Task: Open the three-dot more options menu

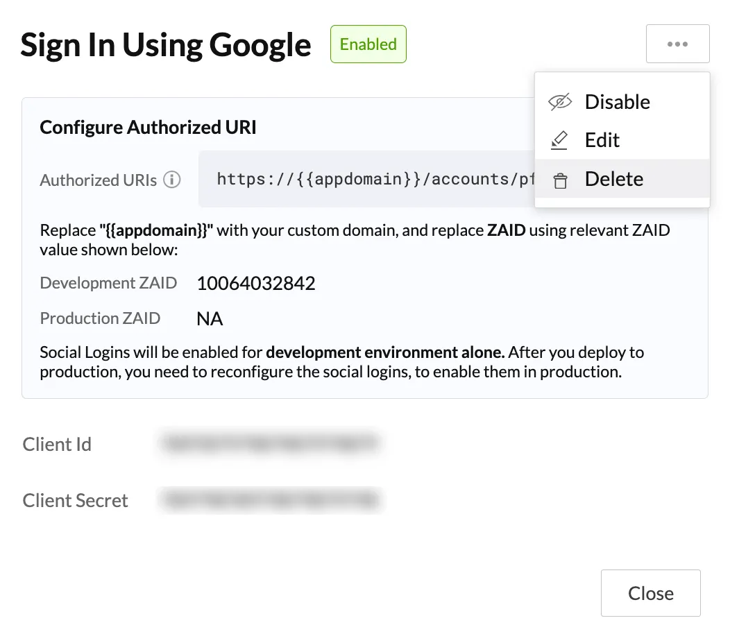Action: click(677, 44)
